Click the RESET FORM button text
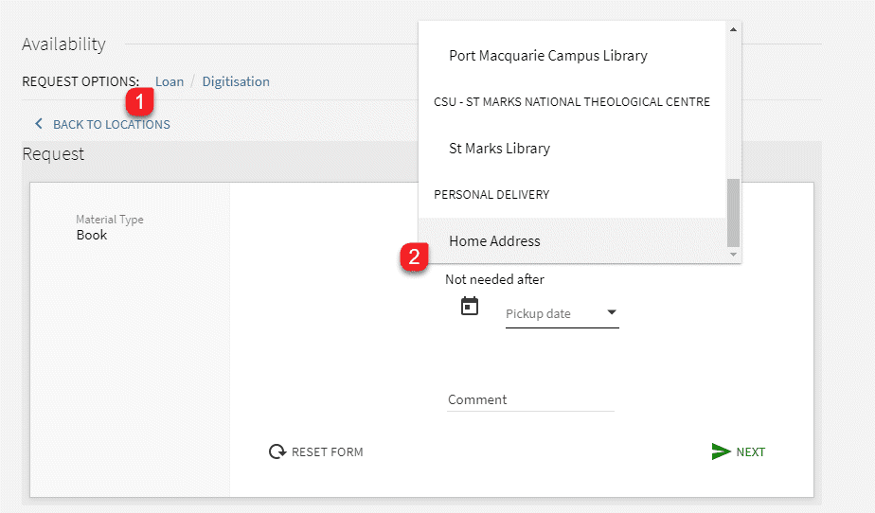 [327, 452]
